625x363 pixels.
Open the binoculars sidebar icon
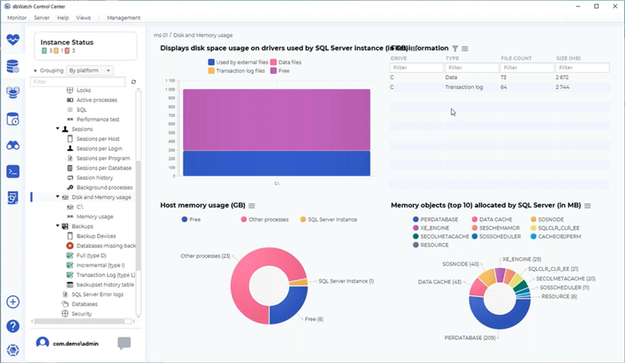12,145
